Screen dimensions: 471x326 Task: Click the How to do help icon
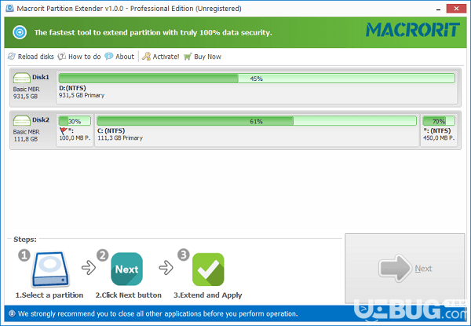[x=61, y=57]
